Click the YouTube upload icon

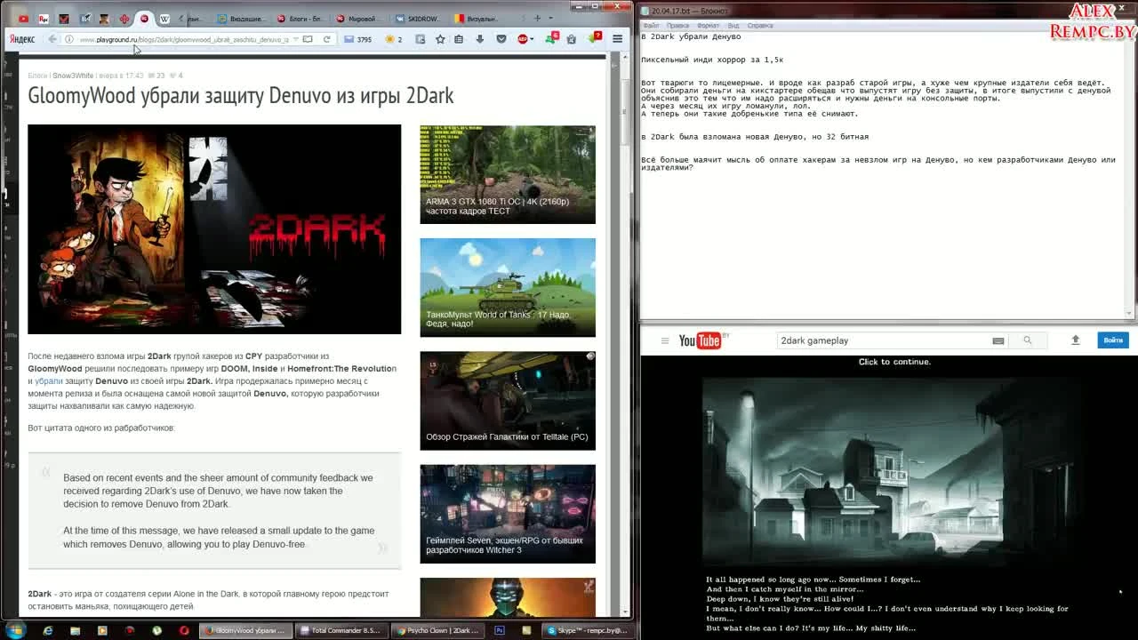click(x=1075, y=340)
